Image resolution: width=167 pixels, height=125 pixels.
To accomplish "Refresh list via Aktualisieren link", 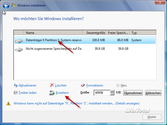I will (27, 85).
